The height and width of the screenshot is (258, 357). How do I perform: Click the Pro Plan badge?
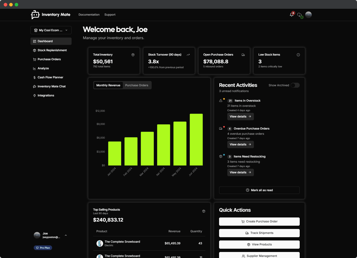[x=43, y=248]
